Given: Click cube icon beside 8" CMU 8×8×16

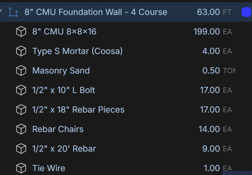Looking at the screenshot, I should point(21,32).
